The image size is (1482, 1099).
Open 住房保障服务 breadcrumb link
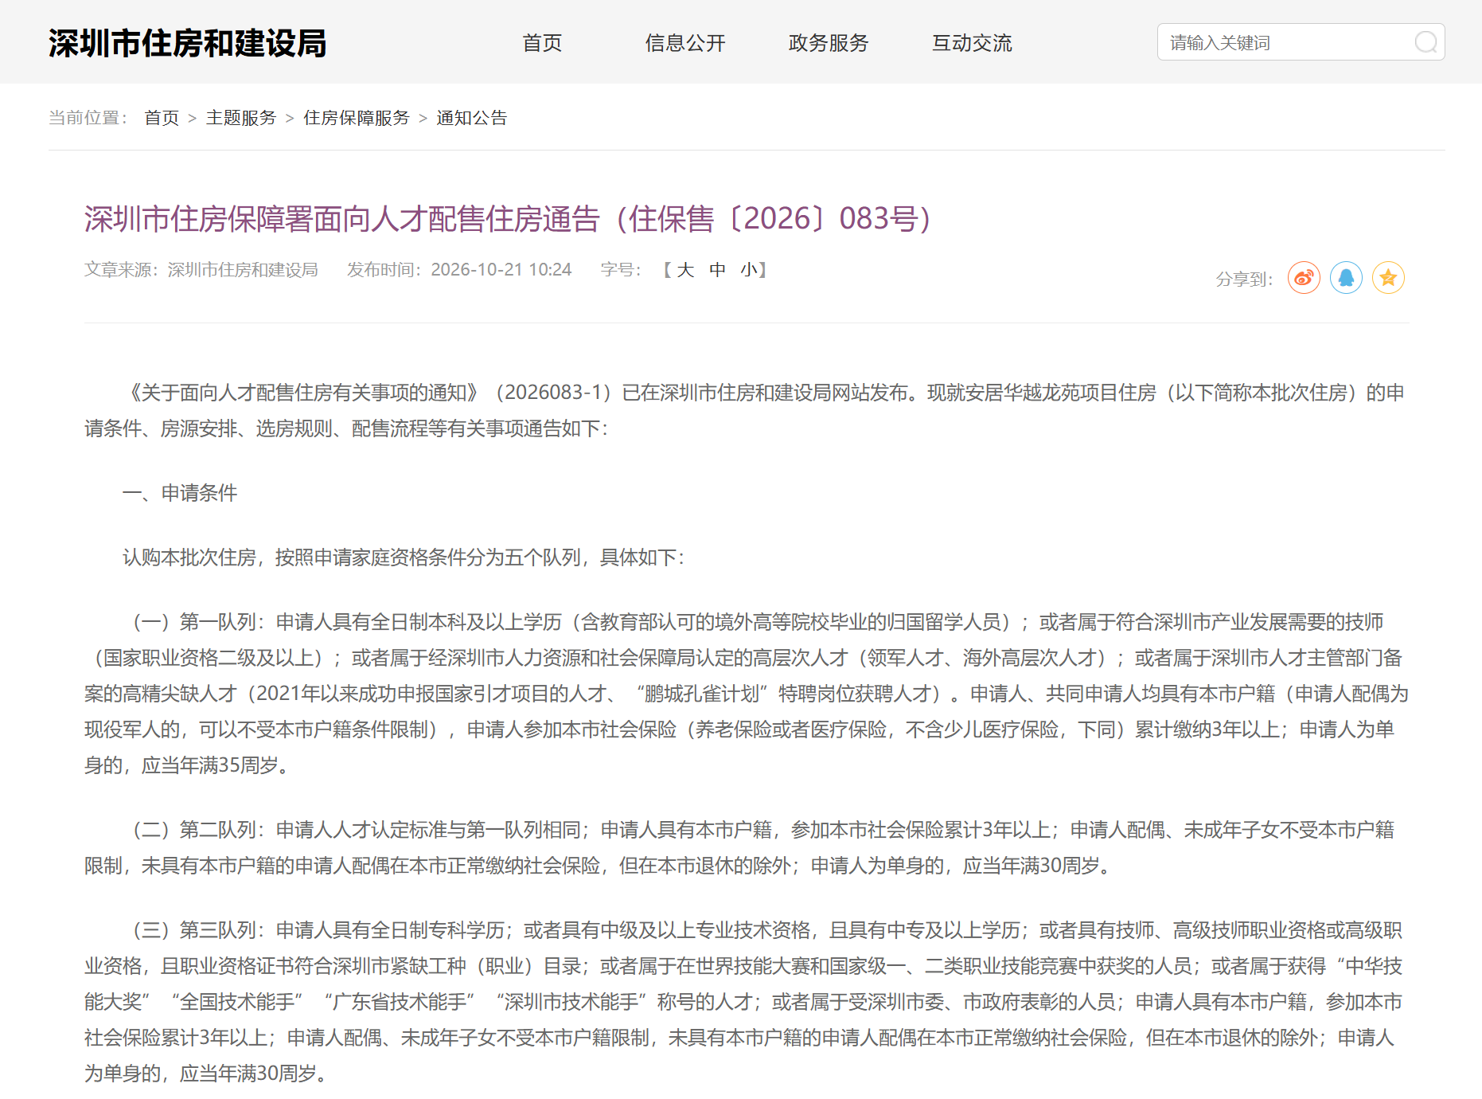click(x=356, y=118)
